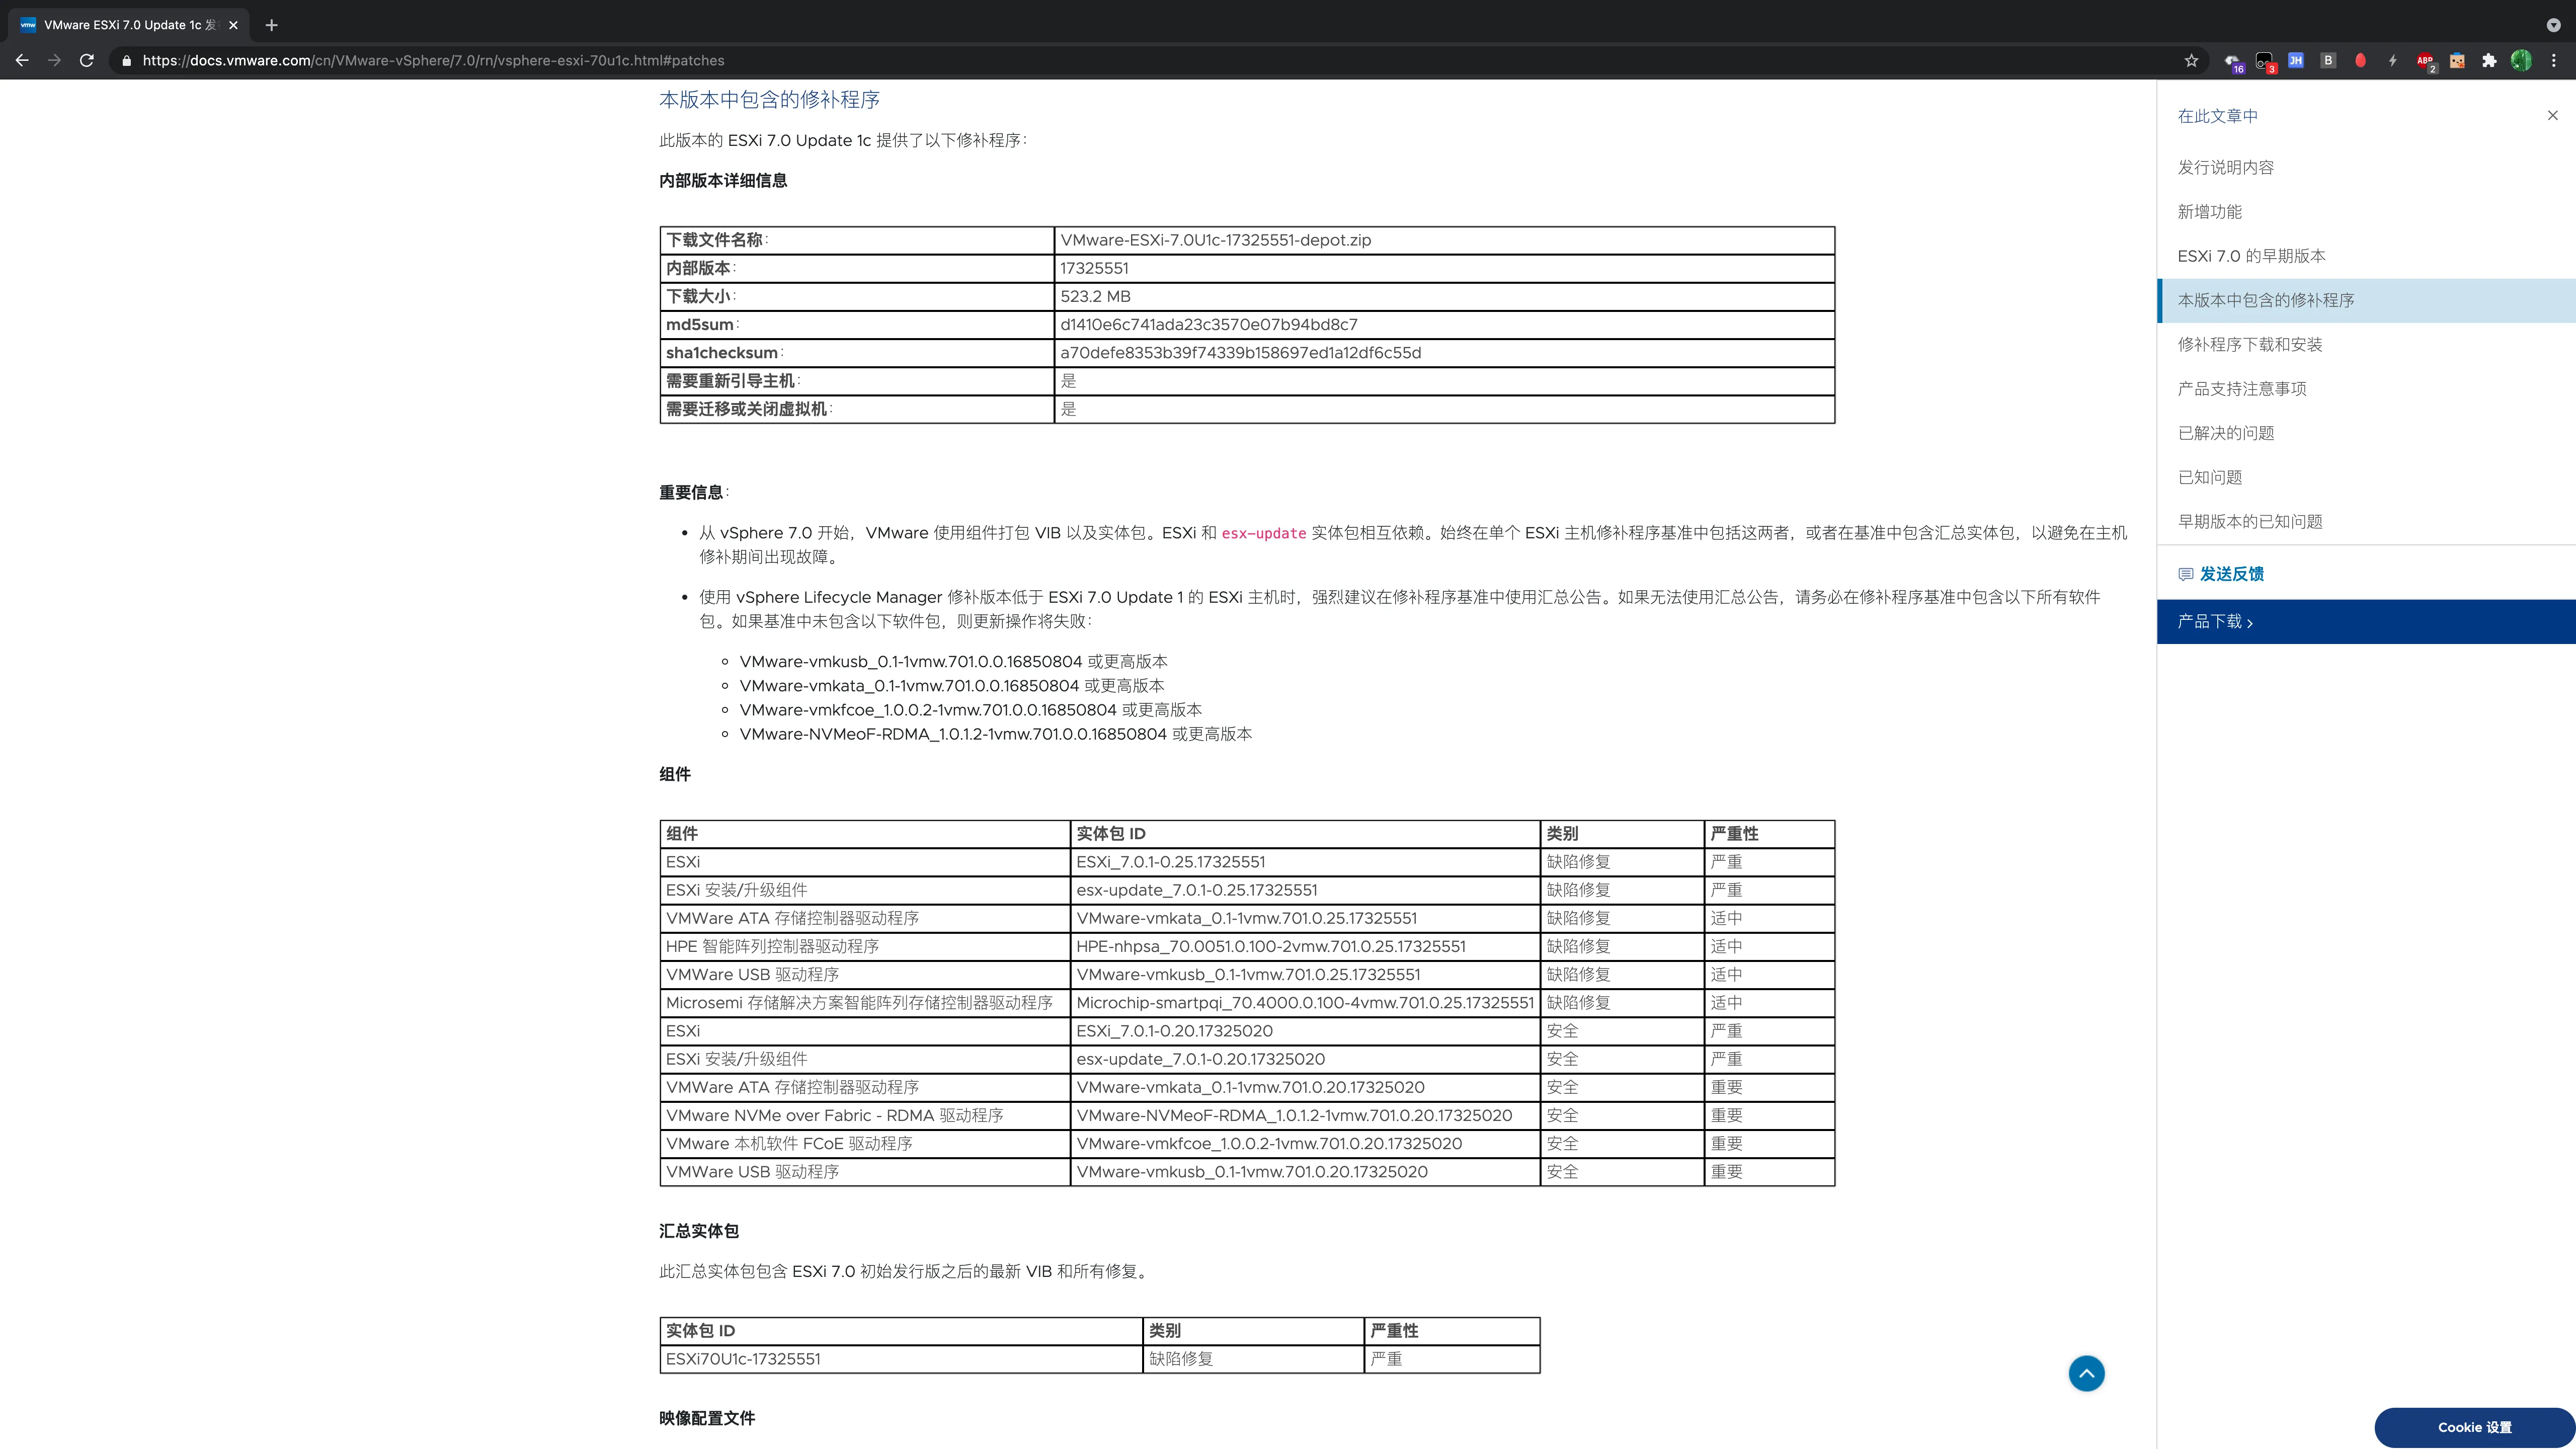Click bundle ID ESXi_7.0.1-0.25.17325551

pyautogui.click(x=1170, y=862)
